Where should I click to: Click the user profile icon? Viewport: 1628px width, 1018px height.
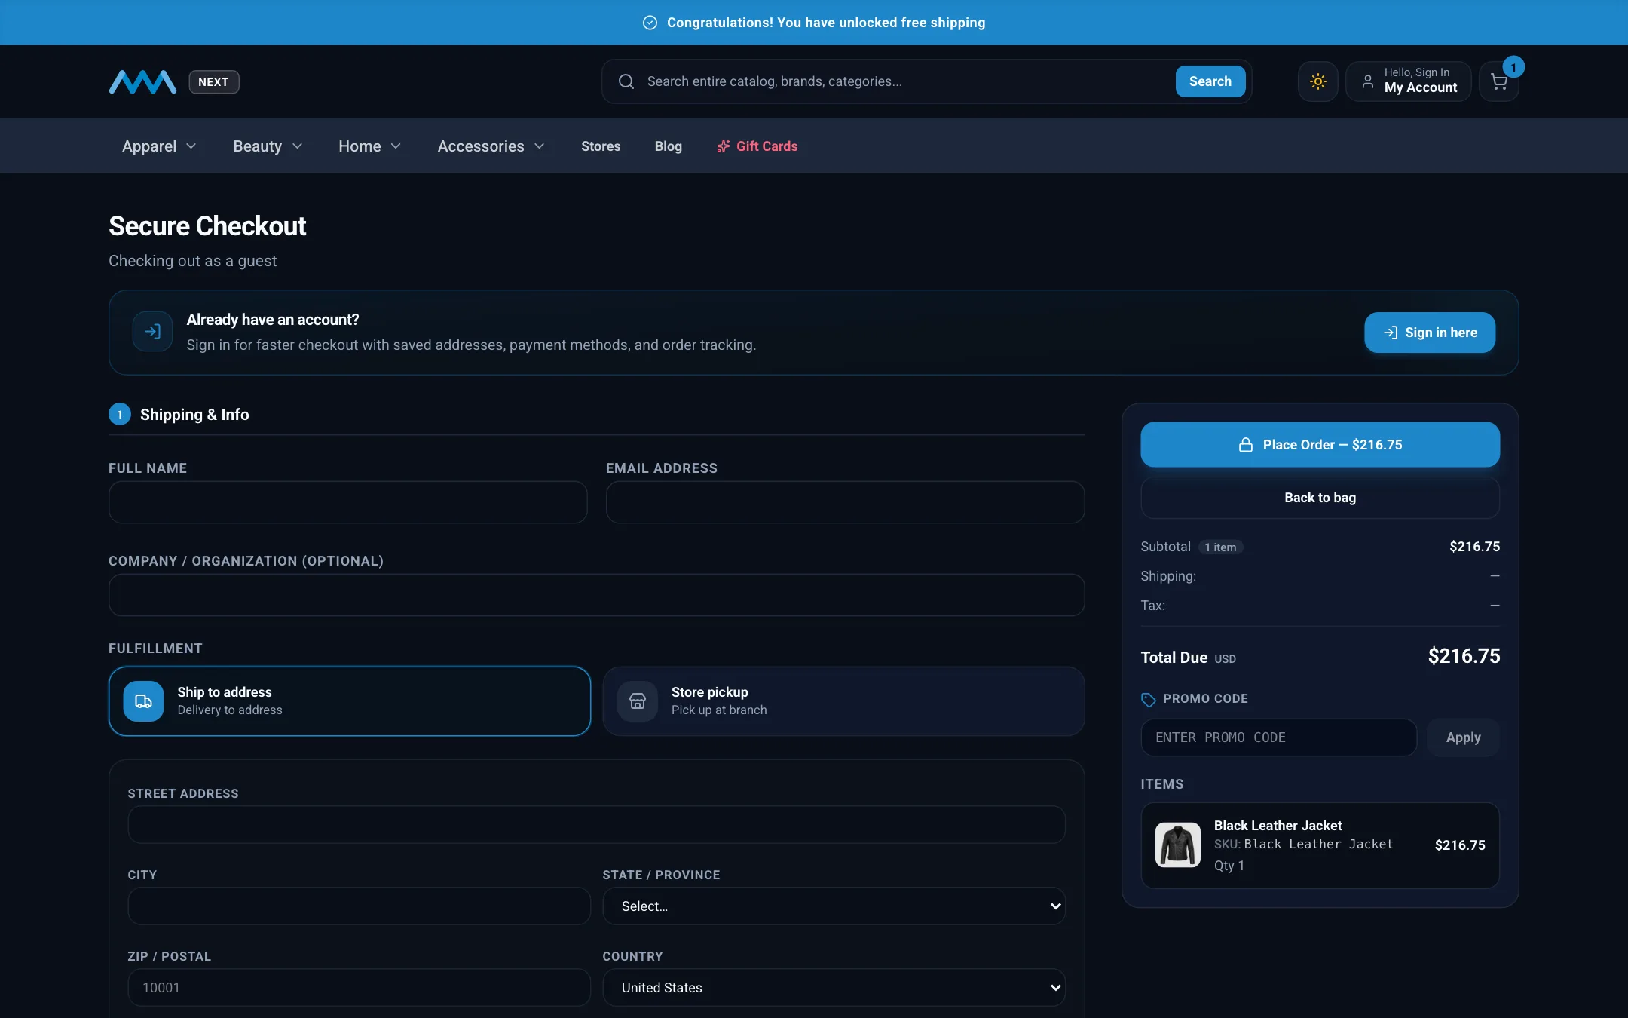point(1367,81)
